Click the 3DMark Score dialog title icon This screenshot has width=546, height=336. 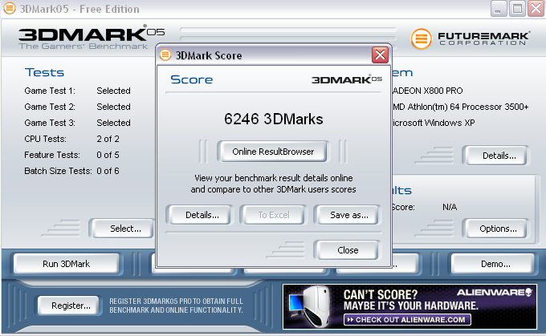tap(165, 55)
